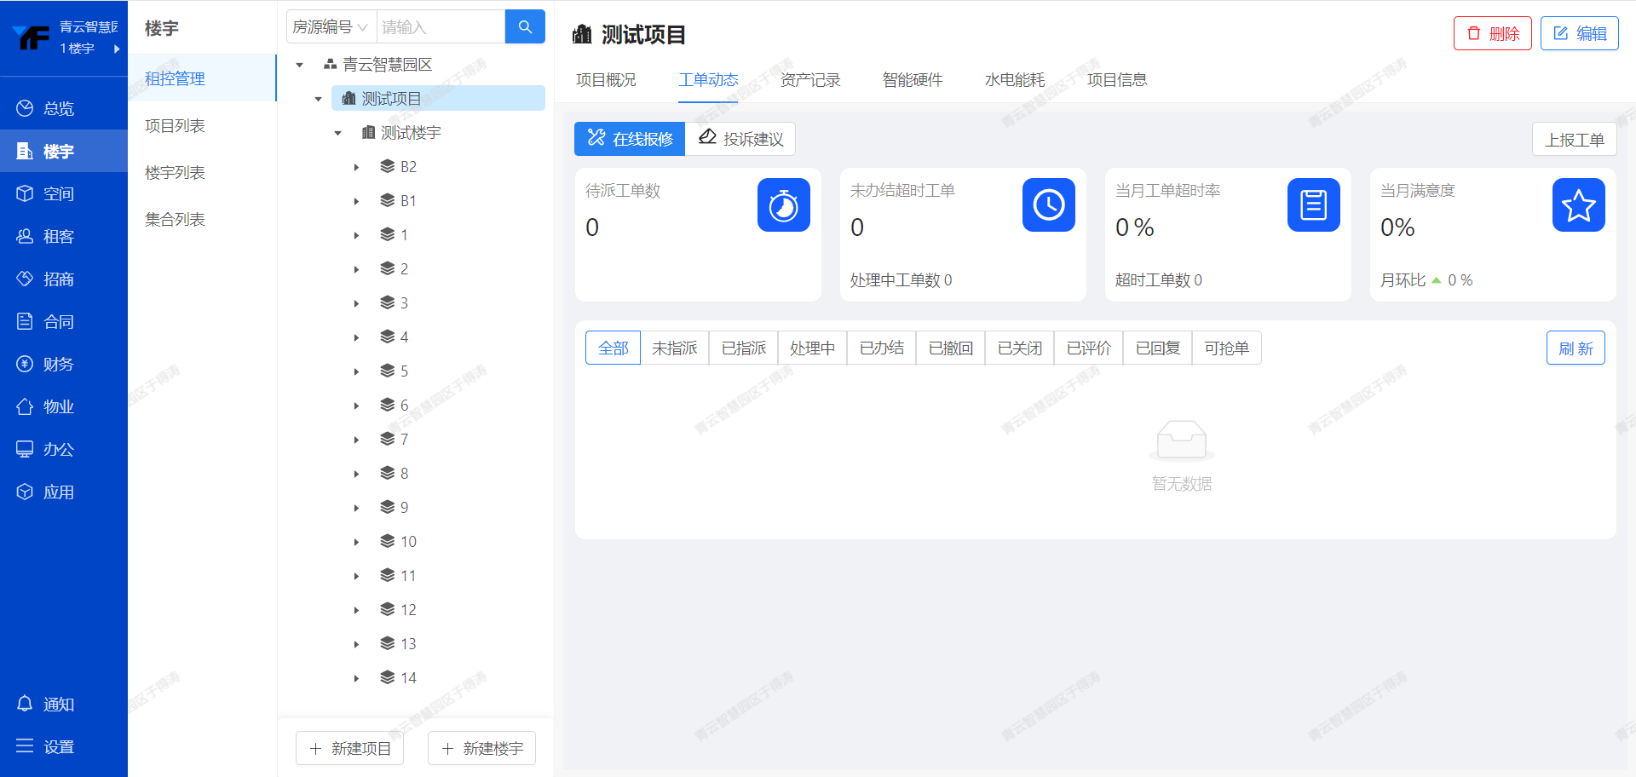
Task: Select the 在线报修 toggle option
Action: click(x=630, y=139)
